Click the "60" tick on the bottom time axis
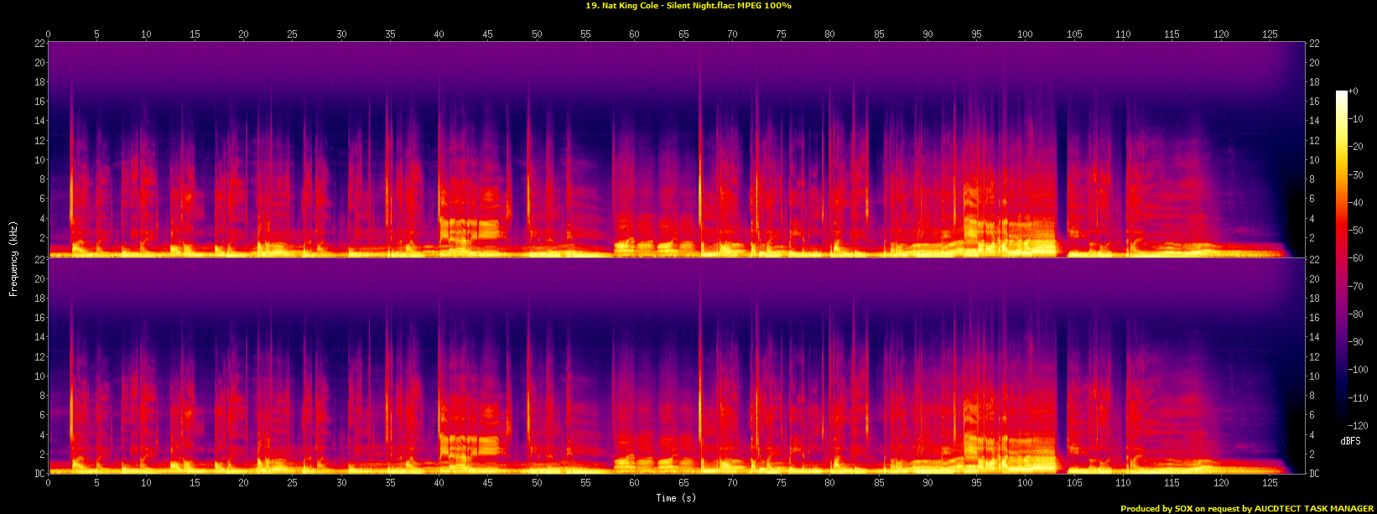Screen dimensions: 1377x514 point(635,483)
